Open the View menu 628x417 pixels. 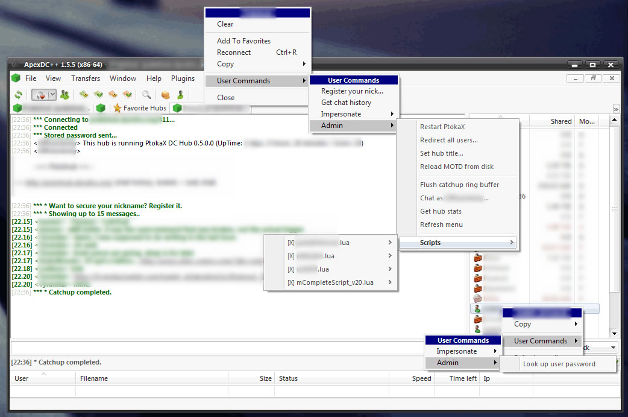pyautogui.click(x=53, y=78)
